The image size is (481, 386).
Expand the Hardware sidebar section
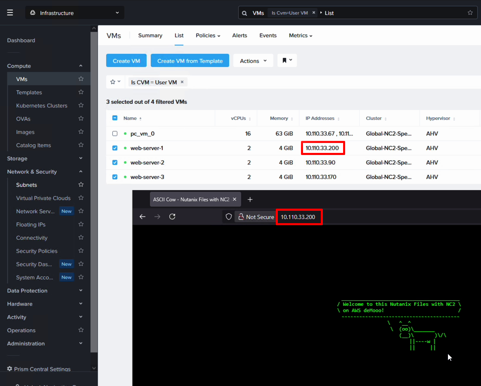(x=81, y=303)
